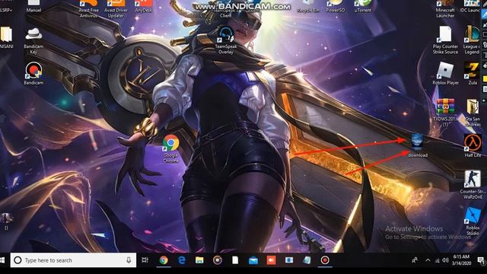The width and height of the screenshot is (487, 274).
Task: Select the Bandicam desktop shortcut
Action: pyautogui.click(x=33, y=74)
